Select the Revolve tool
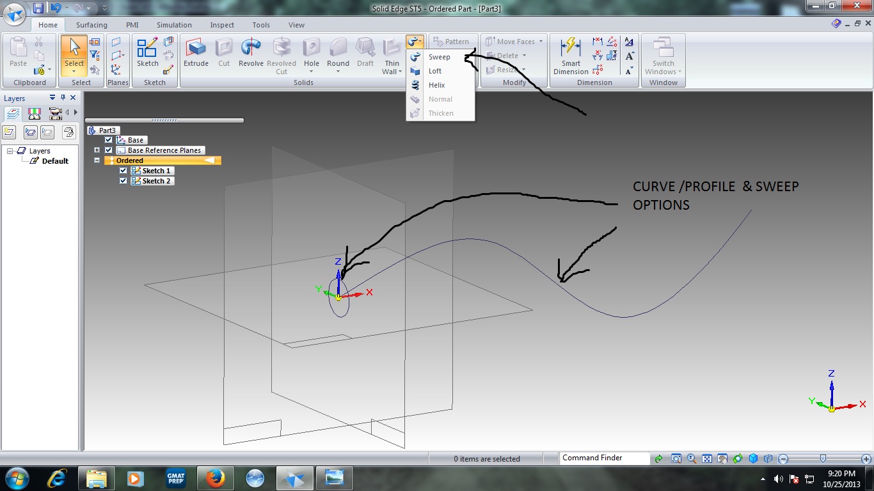Viewport: 874px width, 491px height. (251, 53)
